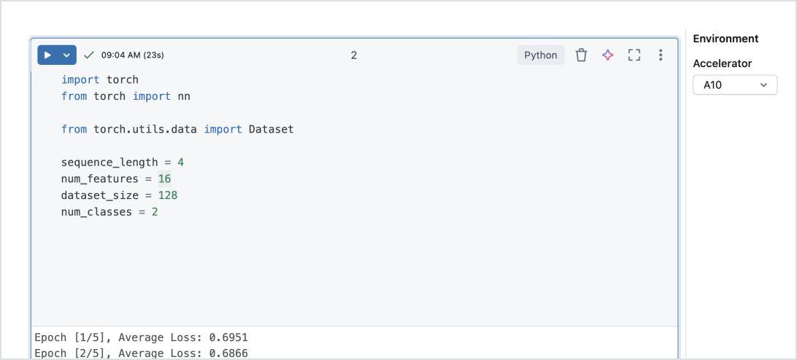Open the Accelerator A10 dropdown
The height and width of the screenshot is (360, 797).
pos(735,85)
